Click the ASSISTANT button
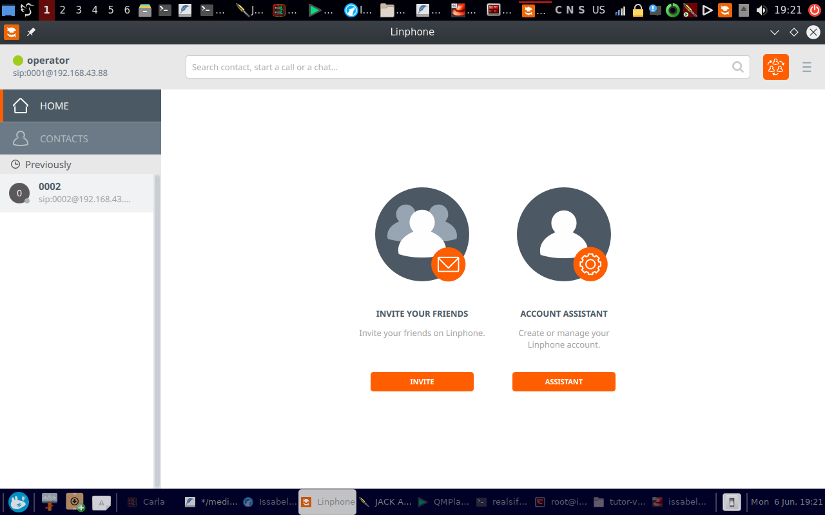Image resolution: width=825 pixels, height=515 pixels. (564, 382)
